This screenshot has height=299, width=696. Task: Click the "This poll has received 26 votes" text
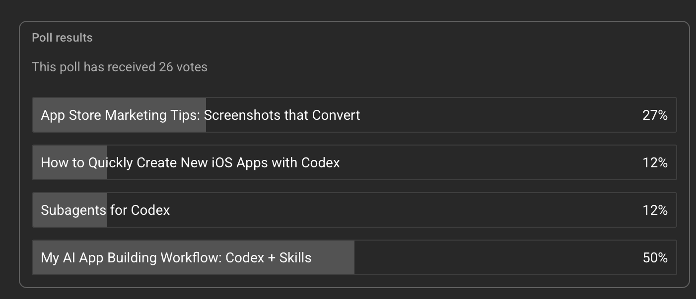[x=120, y=67]
